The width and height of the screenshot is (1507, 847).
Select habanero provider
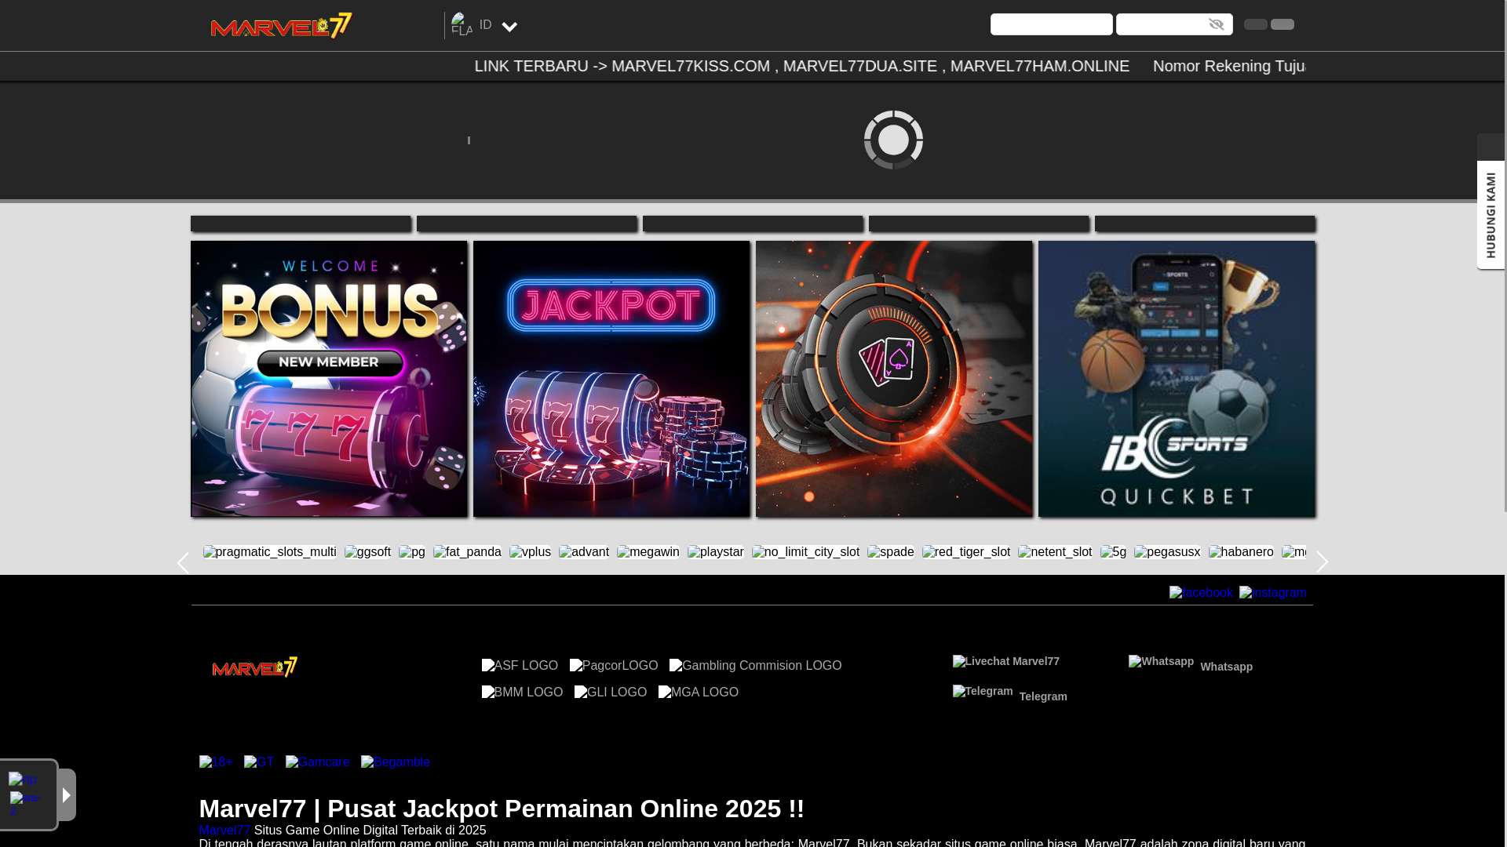[x=1241, y=552]
